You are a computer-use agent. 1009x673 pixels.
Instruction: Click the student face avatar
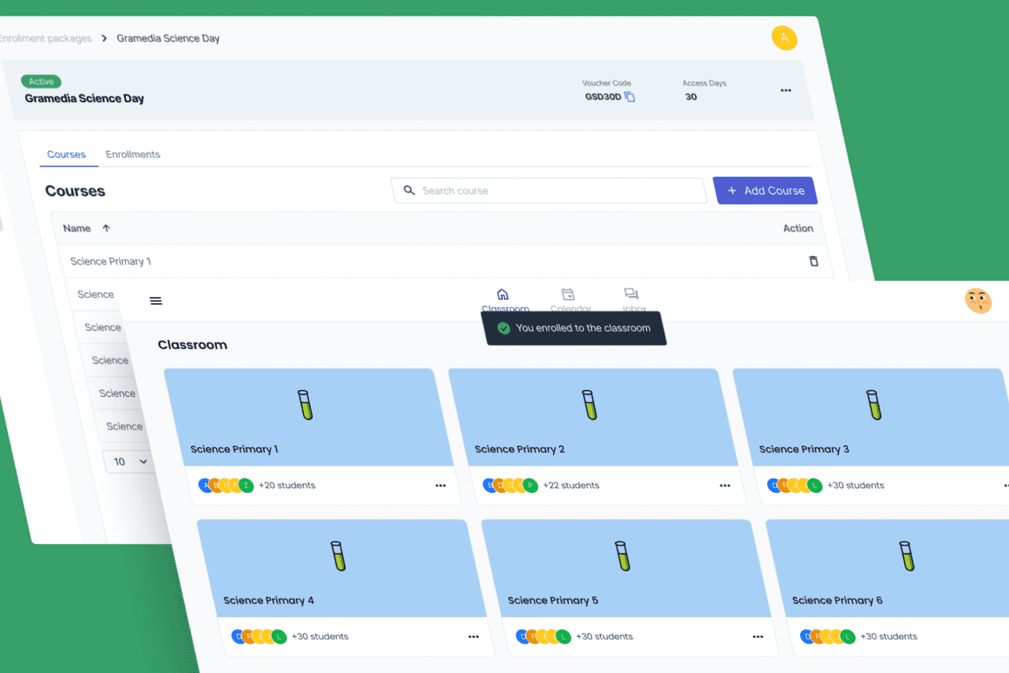click(x=978, y=300)
